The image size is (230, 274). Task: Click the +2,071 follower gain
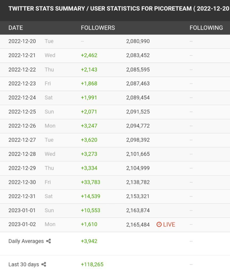tap(89, 112)
